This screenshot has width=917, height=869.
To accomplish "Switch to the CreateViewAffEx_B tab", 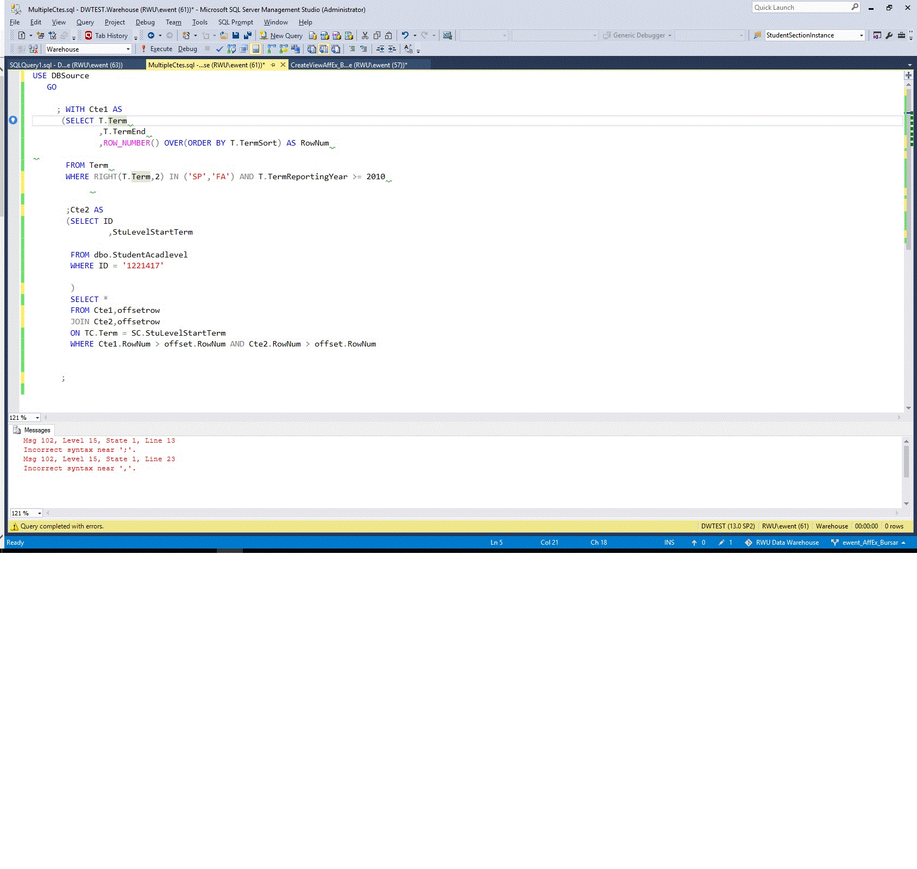I will click(349, 65).
